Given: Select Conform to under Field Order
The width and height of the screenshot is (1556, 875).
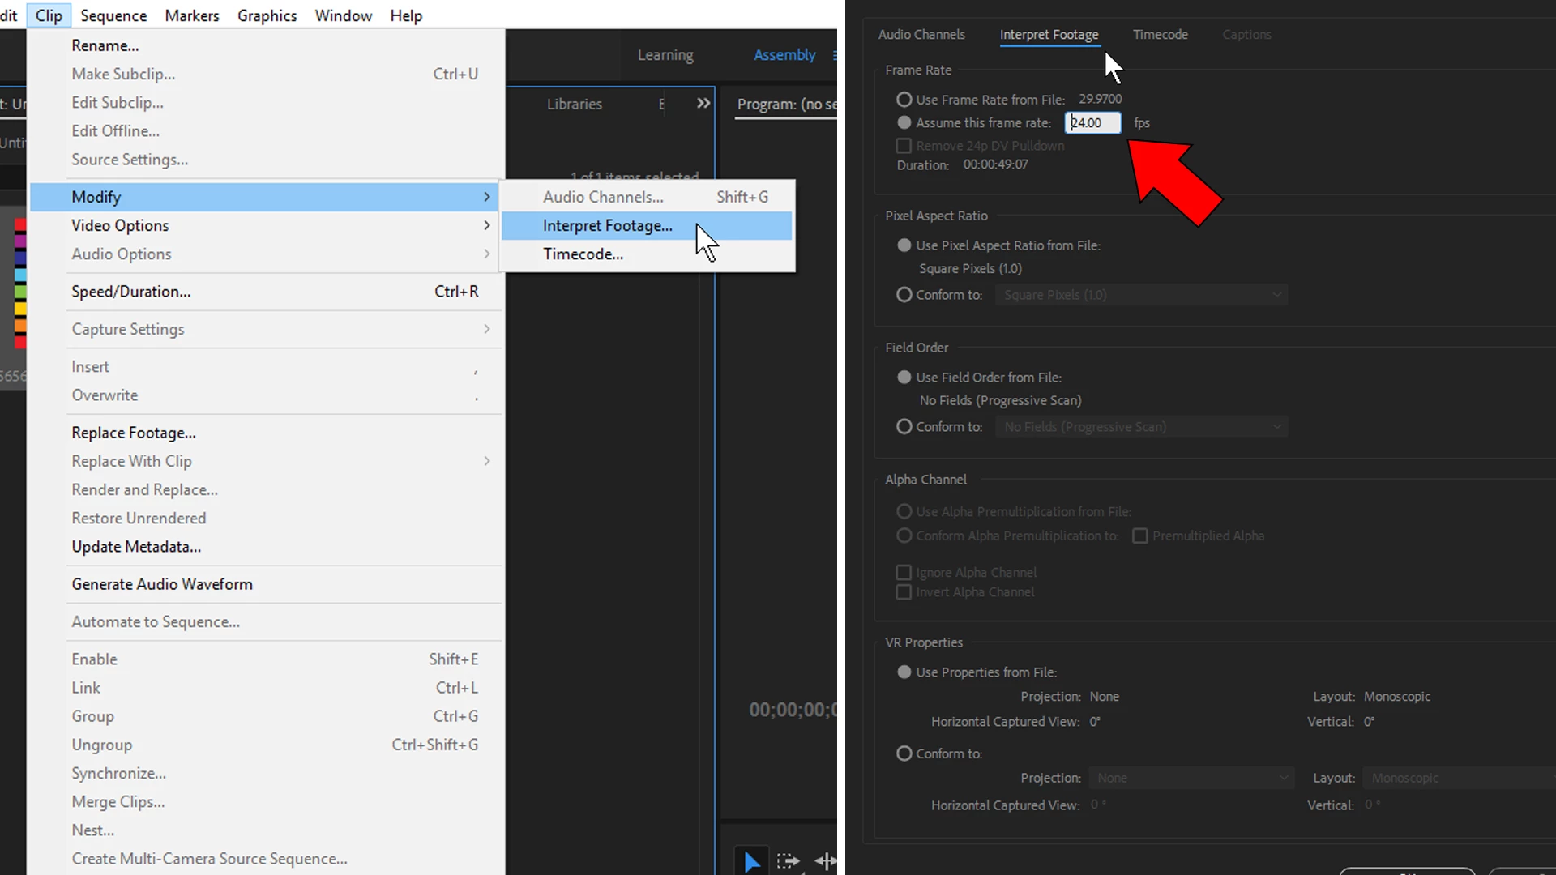Looking at the screenshot, I should (904, 427).
